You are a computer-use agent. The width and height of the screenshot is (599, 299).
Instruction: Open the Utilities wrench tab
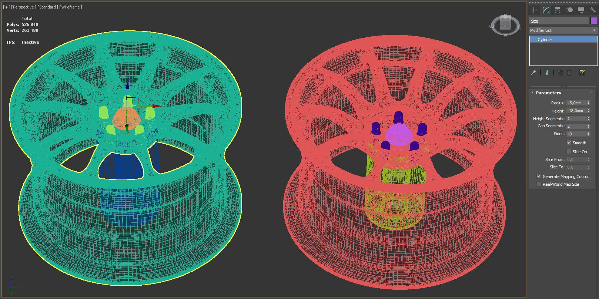tap(593, 10)
